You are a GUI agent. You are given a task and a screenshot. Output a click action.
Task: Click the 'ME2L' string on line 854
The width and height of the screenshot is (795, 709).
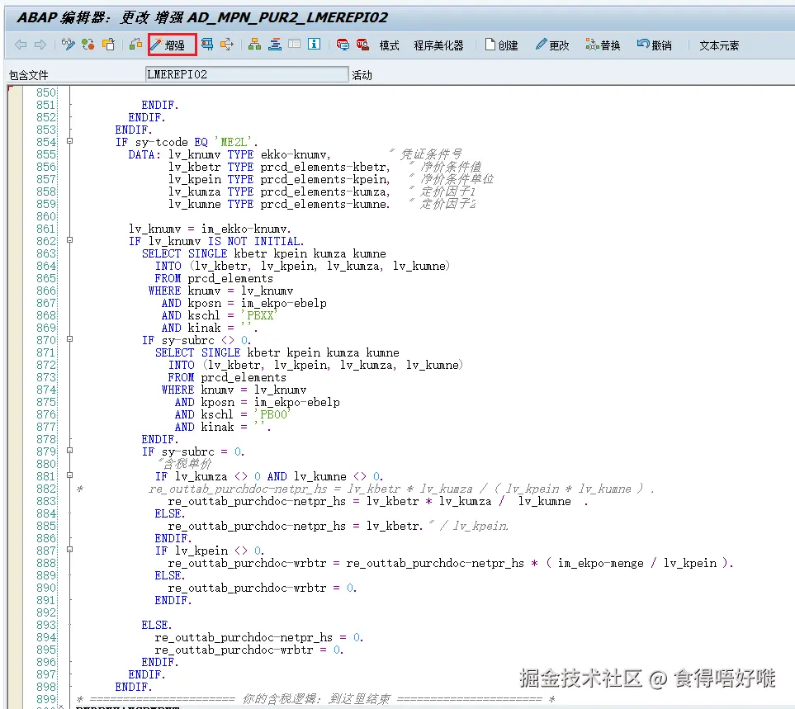[234, 142]
